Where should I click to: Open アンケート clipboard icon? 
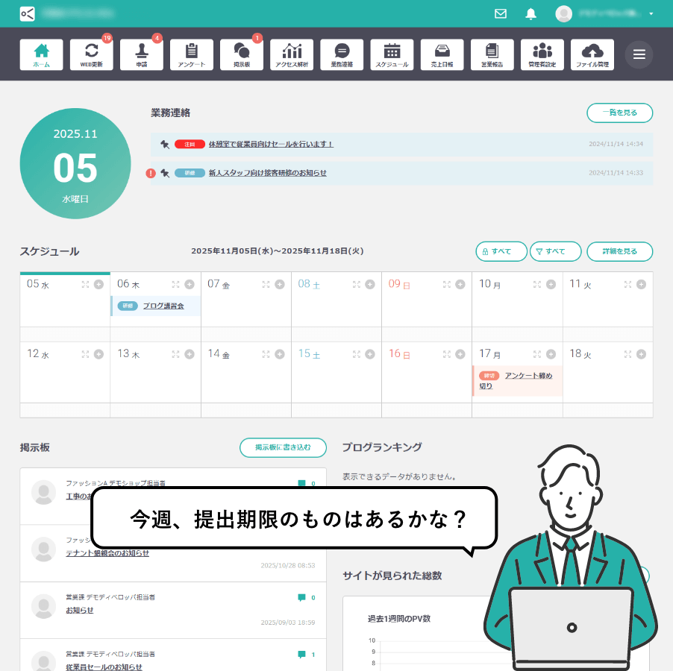[x=192, y=54]
